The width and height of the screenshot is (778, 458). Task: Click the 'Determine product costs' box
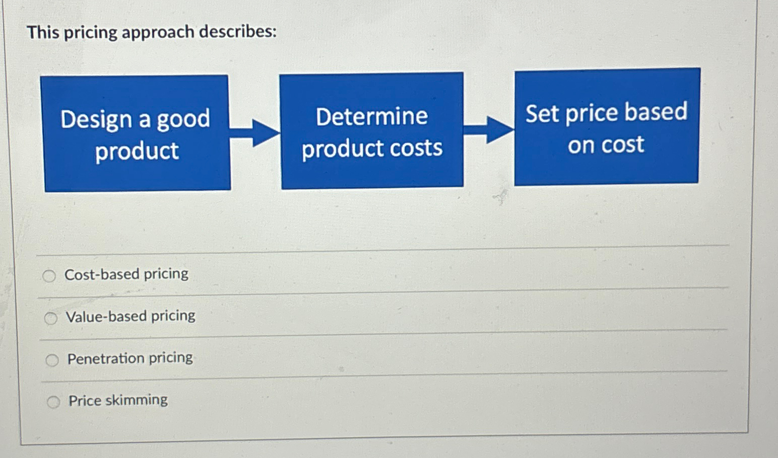(371, 130)
